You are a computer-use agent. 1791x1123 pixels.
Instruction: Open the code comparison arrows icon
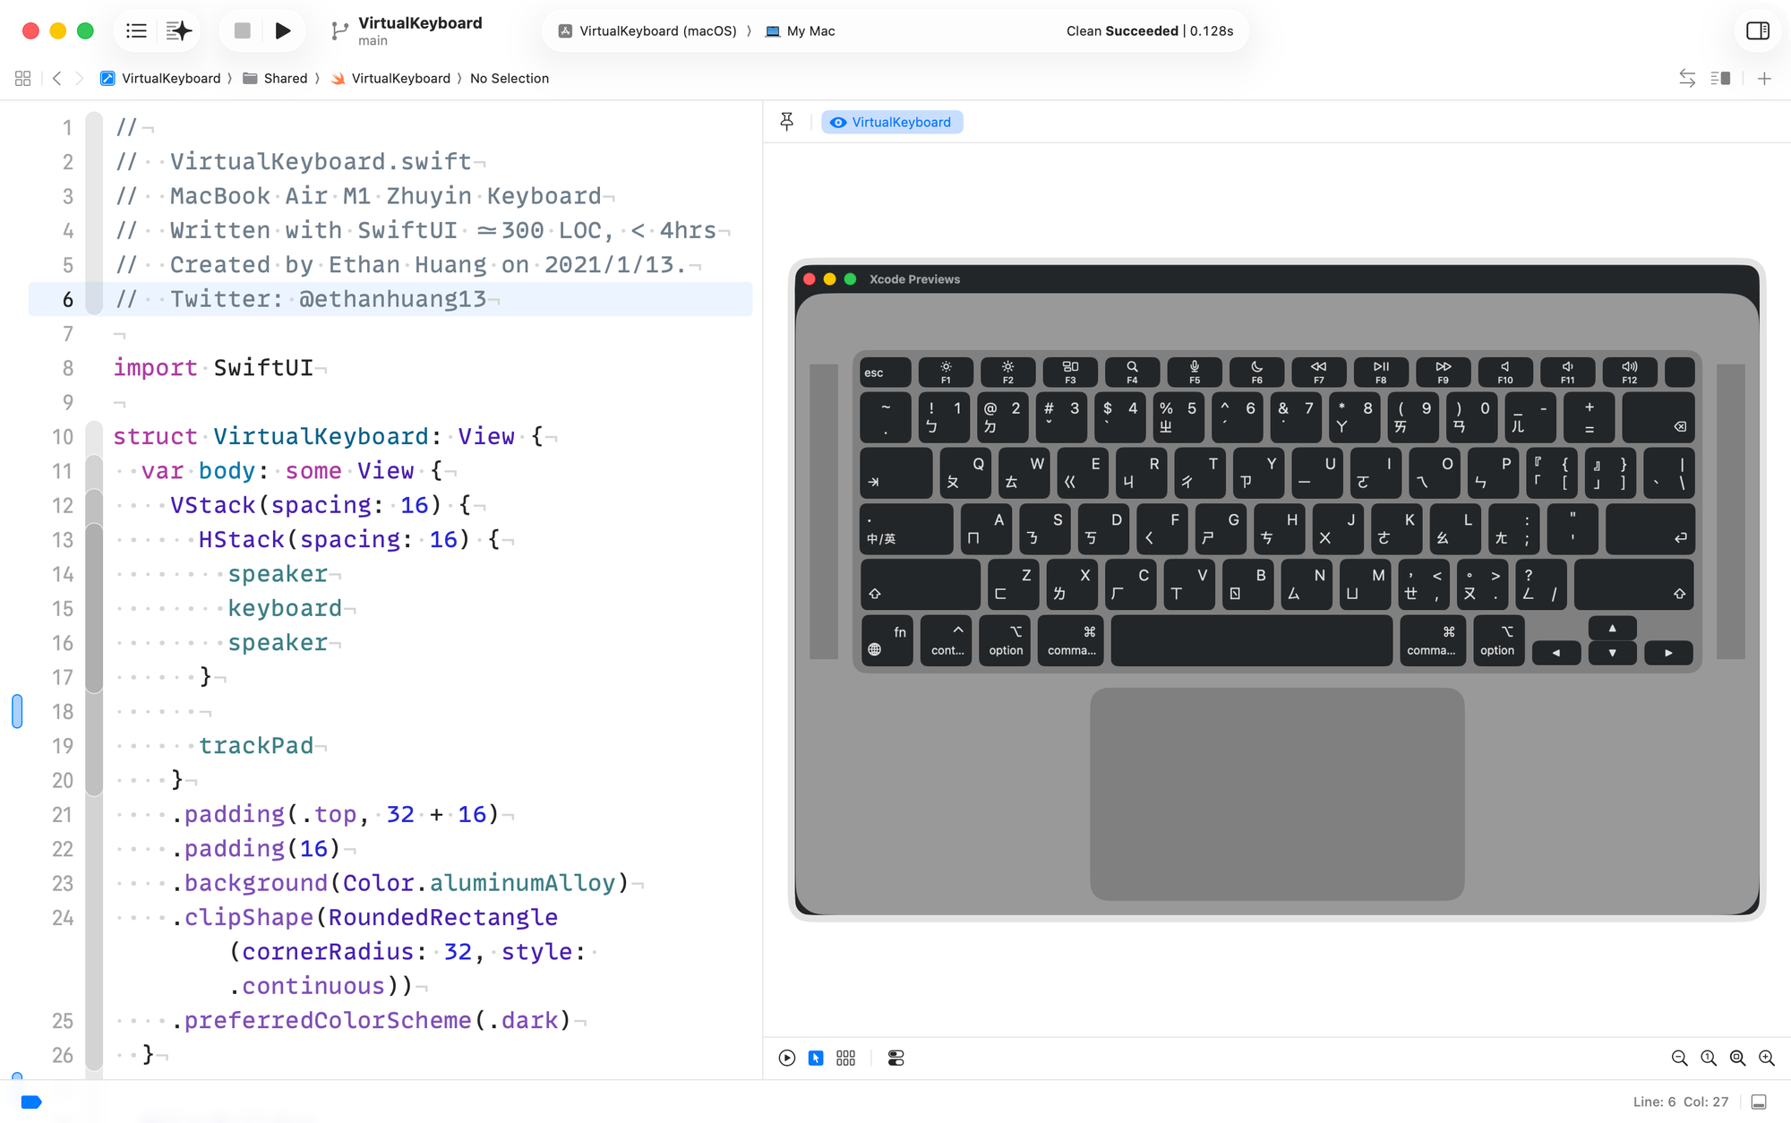coord(1687,79)
